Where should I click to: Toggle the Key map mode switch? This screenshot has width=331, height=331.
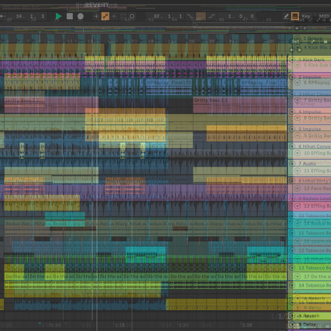pyautogui.click(x=306, y=17)
